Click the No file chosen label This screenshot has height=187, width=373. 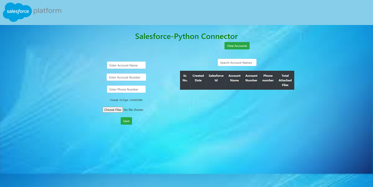(x=133, y=109)
